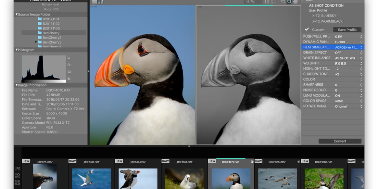Click the zoom out magnifier icon

click(289, 1)
